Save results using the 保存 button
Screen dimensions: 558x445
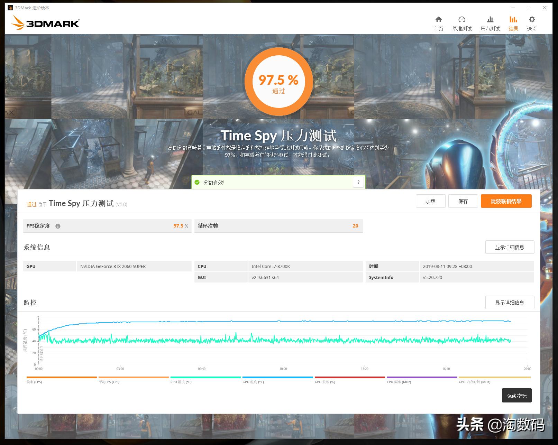pyautogui.click(x=463, y=201)
